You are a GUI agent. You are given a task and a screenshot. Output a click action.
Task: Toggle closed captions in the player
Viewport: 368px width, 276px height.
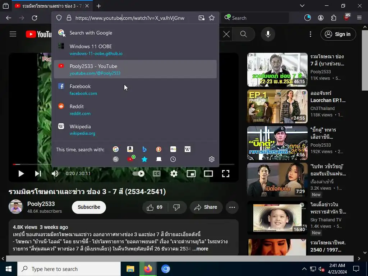coord(157,174)
